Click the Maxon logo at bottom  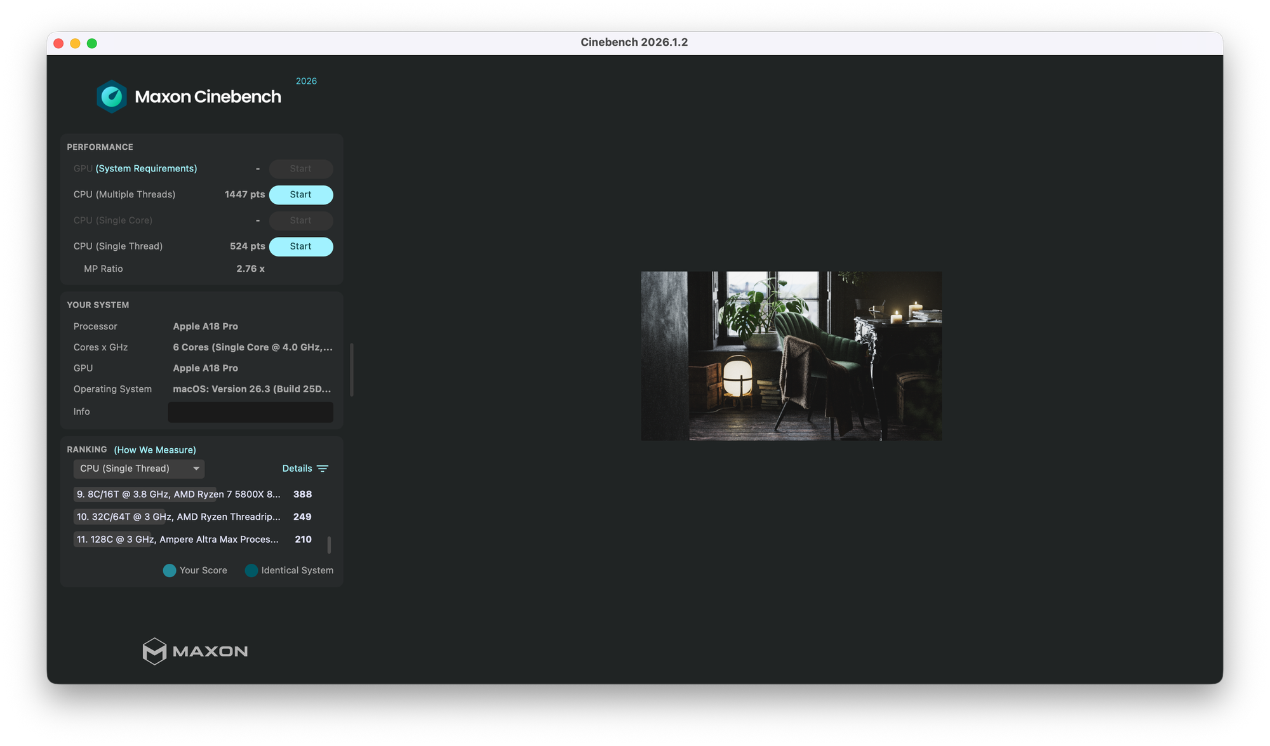tap(195, 651)
